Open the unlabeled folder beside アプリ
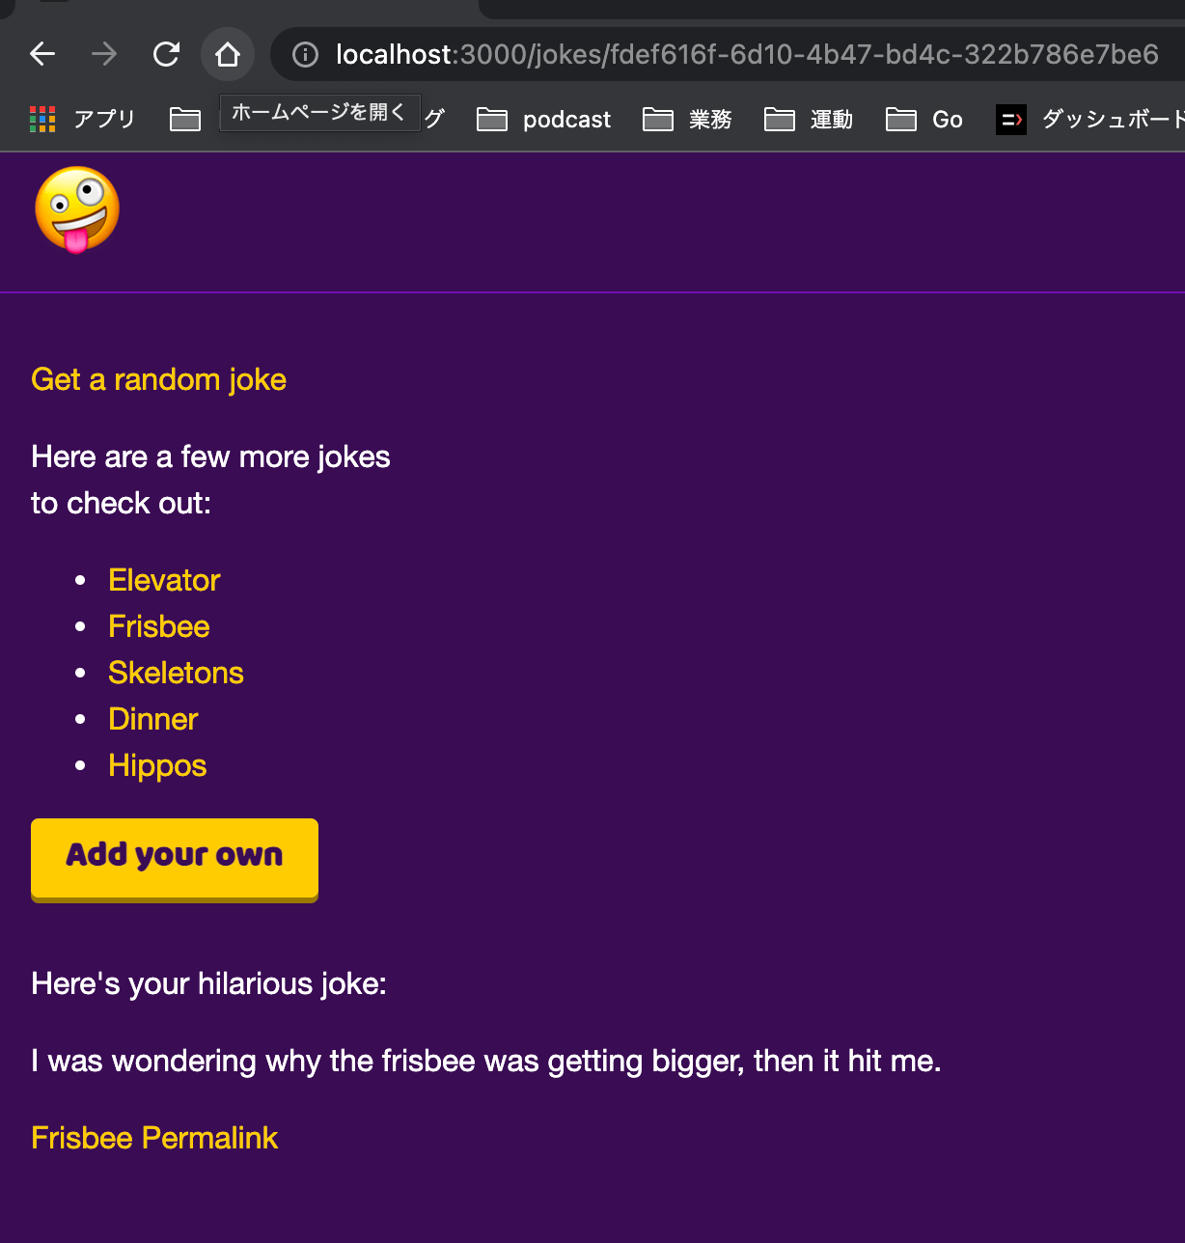The width and height of the screenshot is (1185, 1243). pyautogui.click(x=185, y=120)
